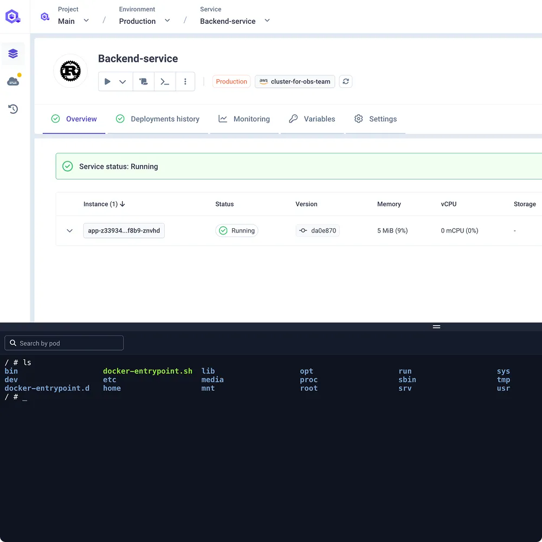Image resolution: width=542 pixels, height=542 pixels.
Task: Click the 5 MiB (9%) memory value
Action: [x=392, y=230]
